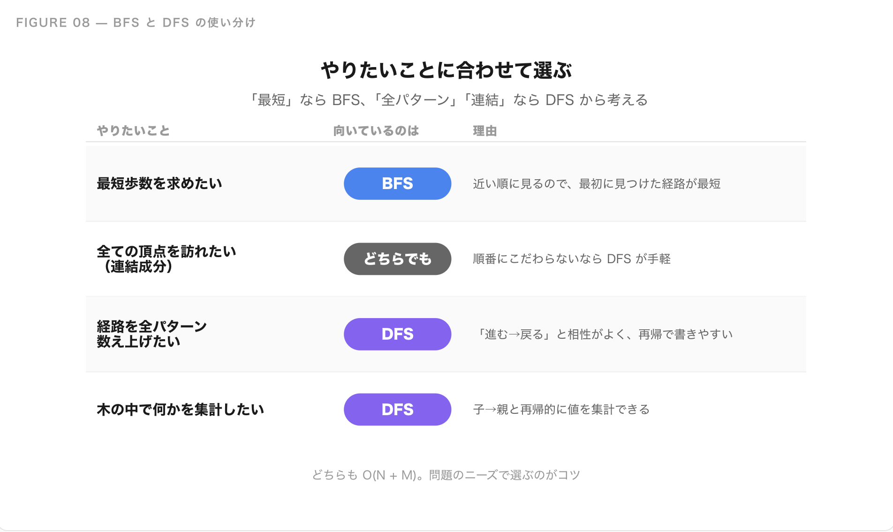Click the word DFS in the subtitle line
The height and width of the screenshot is (532, 893).
(560, 100)
